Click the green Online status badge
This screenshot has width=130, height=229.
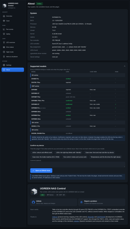[39, 4]
